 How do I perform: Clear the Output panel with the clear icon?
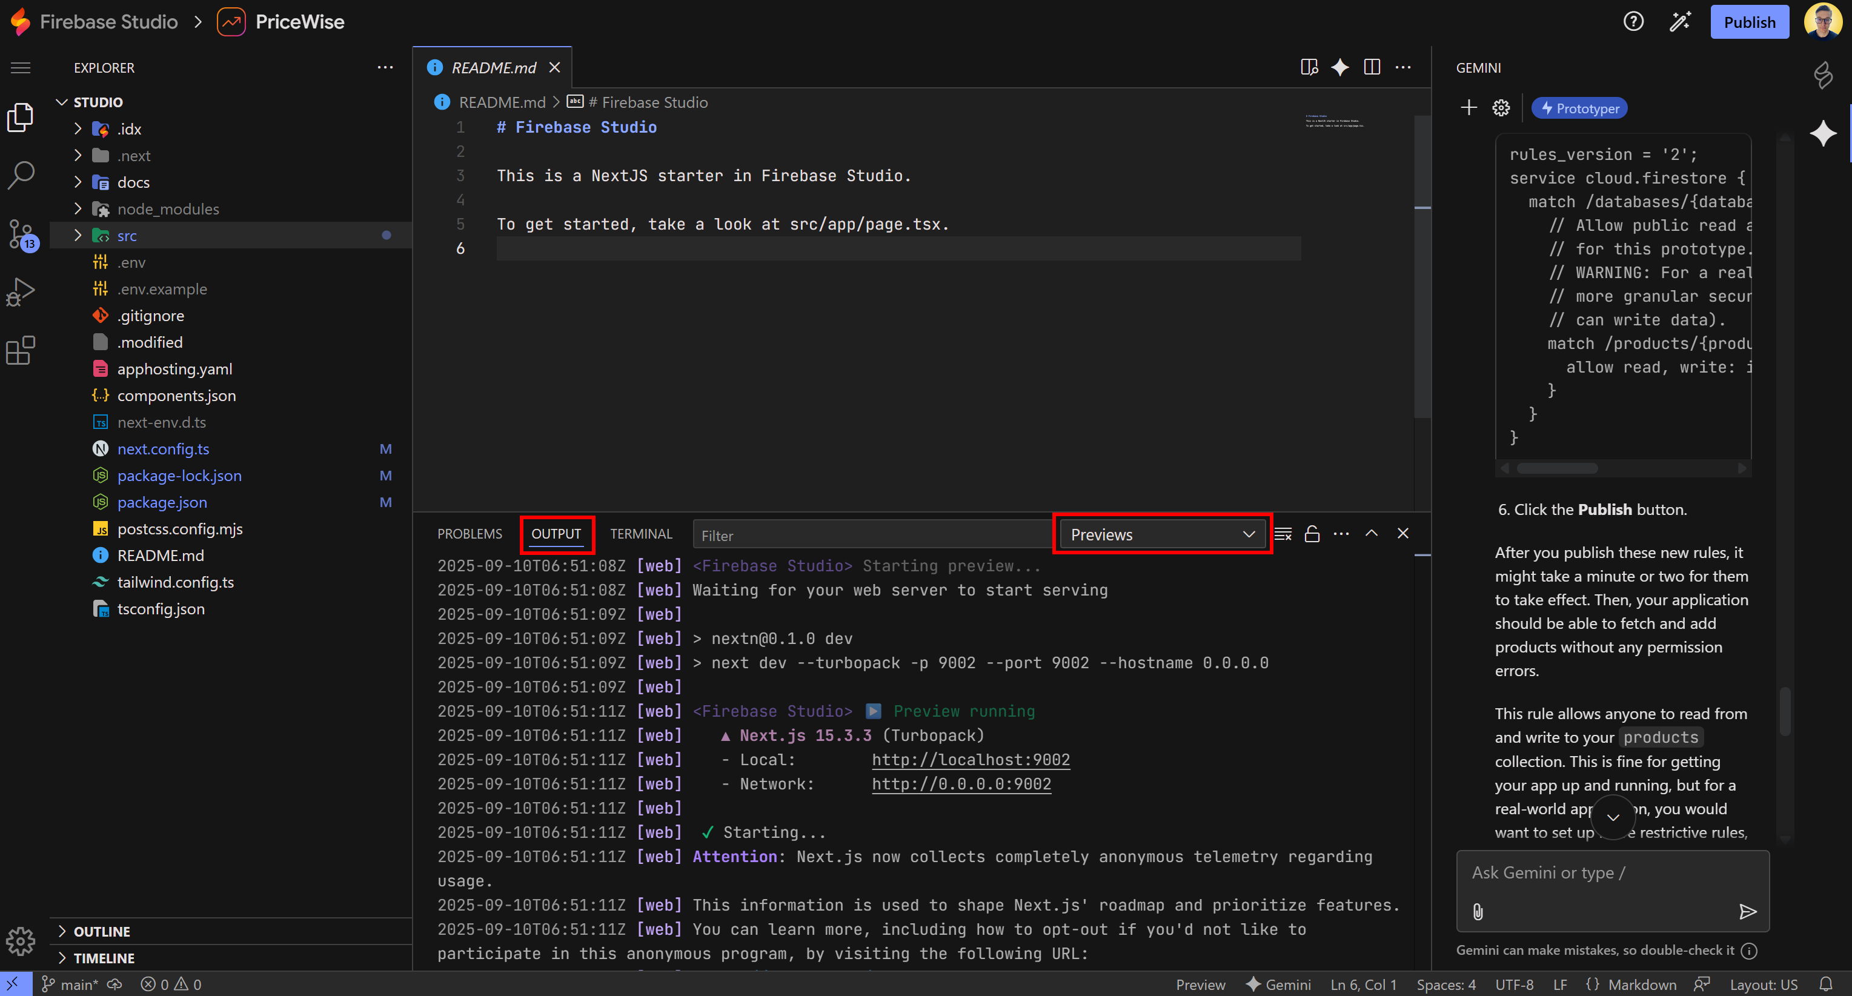pos(1282,534)
